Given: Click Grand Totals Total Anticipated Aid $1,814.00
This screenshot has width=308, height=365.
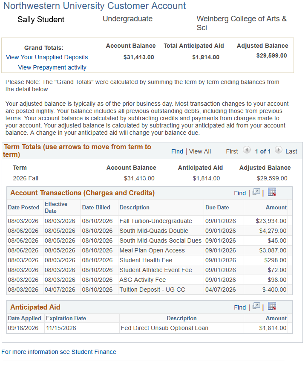Looking at the screenshot, I should [206, 57].
